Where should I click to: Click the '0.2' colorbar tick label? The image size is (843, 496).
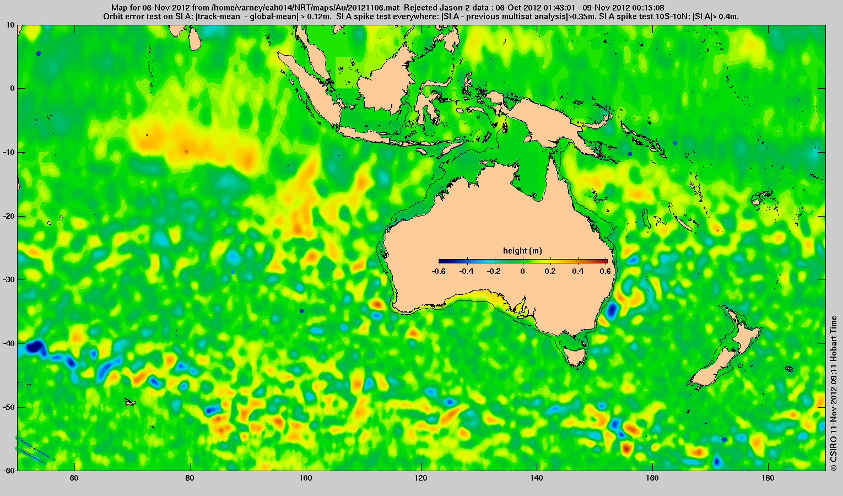550,271
